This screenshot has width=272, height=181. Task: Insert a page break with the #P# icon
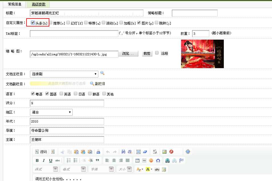157,170
